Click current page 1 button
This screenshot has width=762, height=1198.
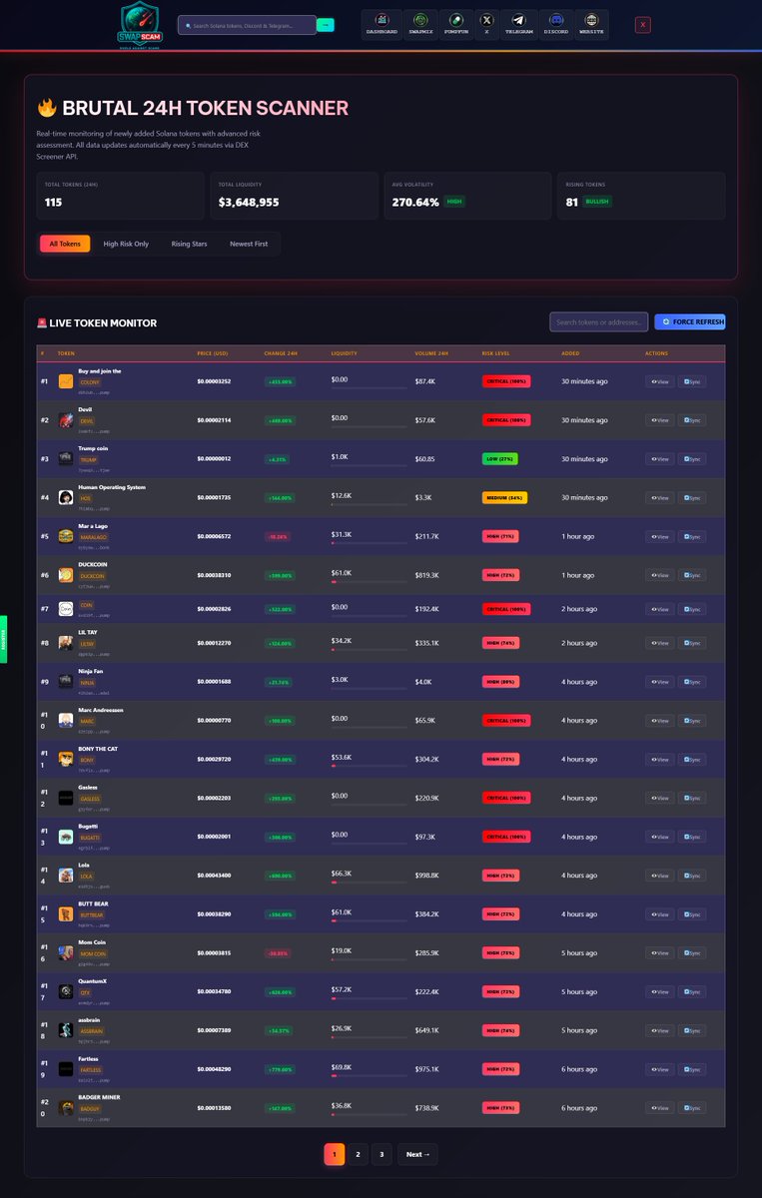pyautogui.click(x=335, y=1154)
